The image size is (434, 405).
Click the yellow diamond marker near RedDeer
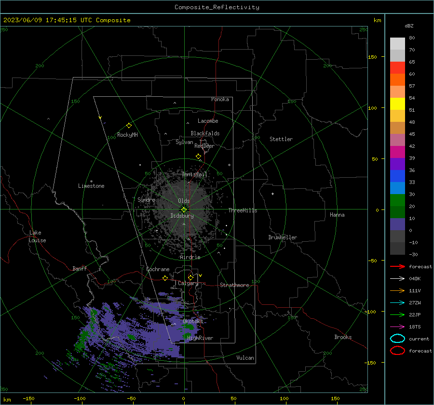[198, 156]
